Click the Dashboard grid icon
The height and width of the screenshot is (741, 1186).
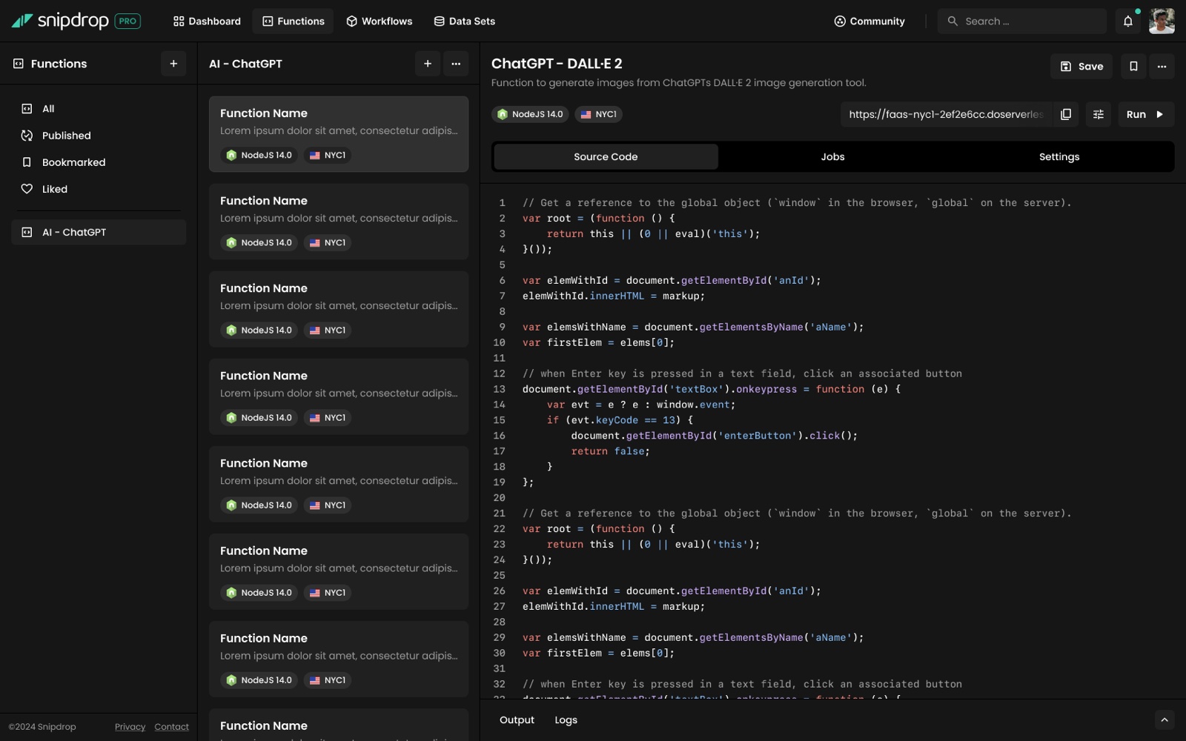pyautogui.click(x=179, y=21)
